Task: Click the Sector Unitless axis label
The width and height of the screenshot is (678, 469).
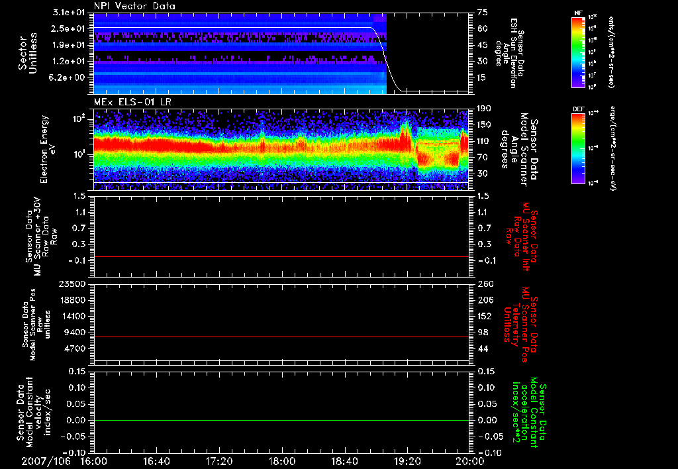Action: (28, 54)
